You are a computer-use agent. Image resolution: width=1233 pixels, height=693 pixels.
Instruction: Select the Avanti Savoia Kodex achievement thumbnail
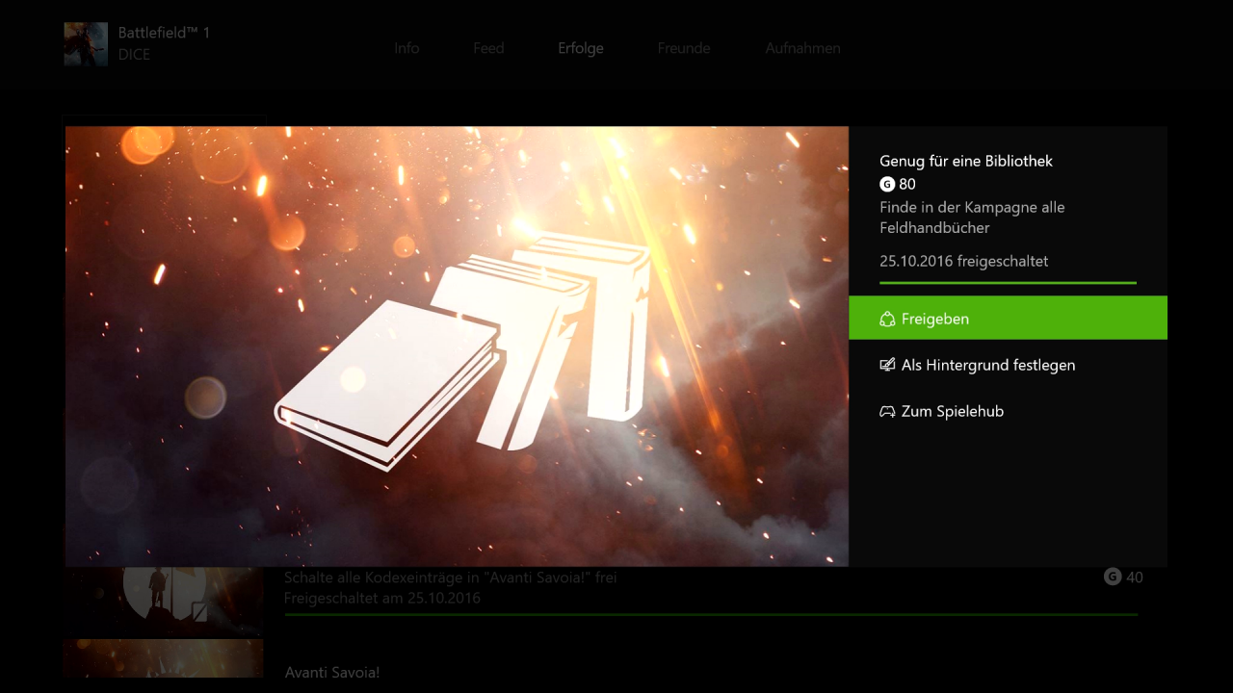pyautogui.click(x=163, y=601)
